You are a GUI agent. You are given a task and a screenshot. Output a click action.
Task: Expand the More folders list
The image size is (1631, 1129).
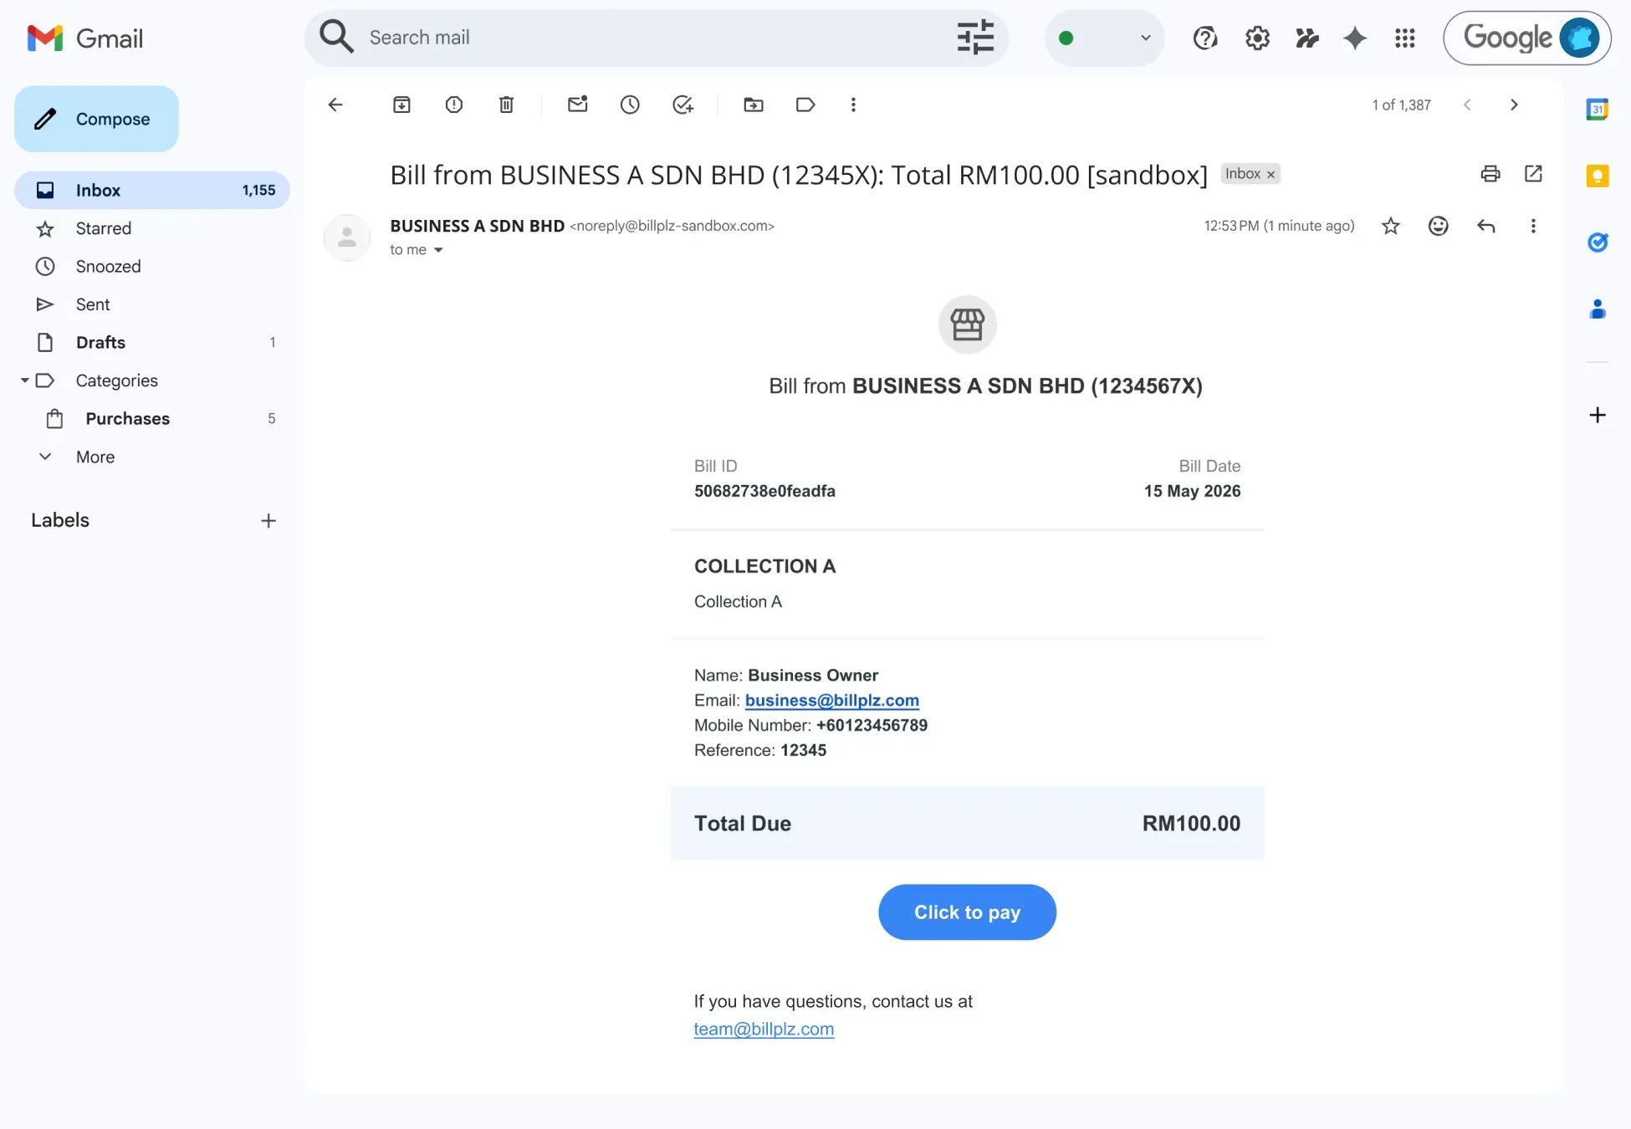pos(95,457)
